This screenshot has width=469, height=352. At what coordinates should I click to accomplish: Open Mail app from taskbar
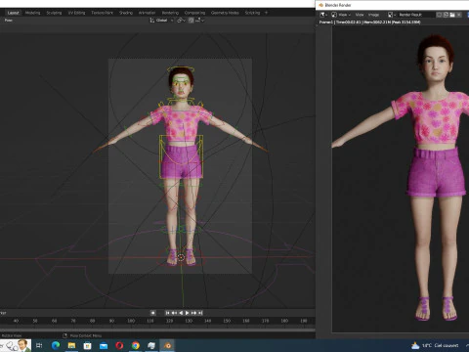[x=104, y=345]
